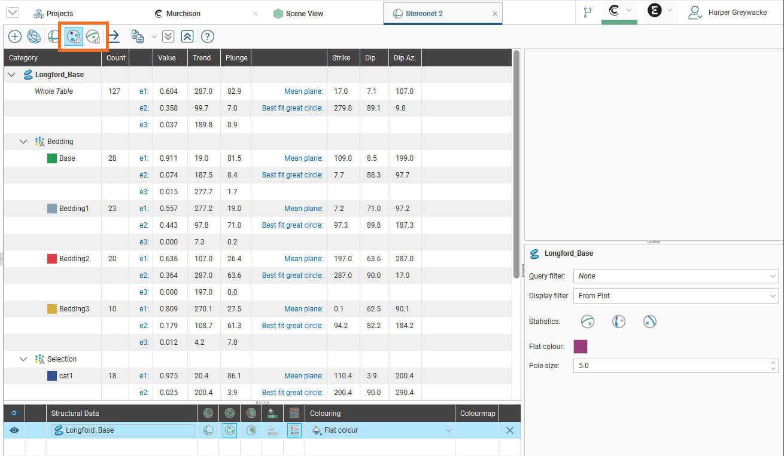This screenshot has width=784, height=456.
Task: Click Best fit great circle link for Bedding3
Action: click(x=292, y=326)
